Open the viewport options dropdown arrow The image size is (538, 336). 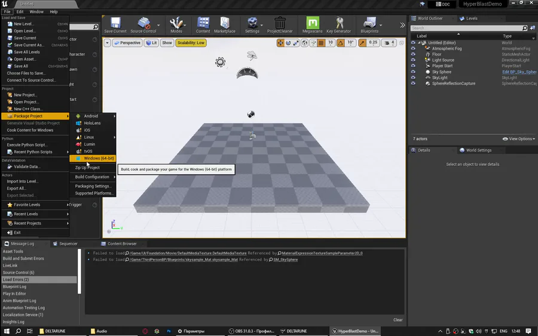(108, 43)
